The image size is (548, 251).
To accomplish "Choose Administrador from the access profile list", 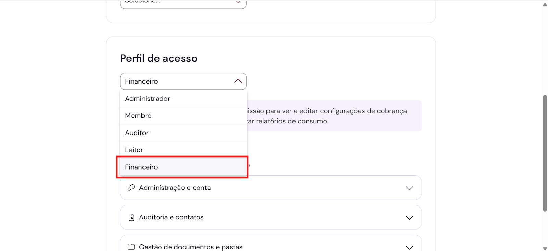I will [x=148, y=99].
